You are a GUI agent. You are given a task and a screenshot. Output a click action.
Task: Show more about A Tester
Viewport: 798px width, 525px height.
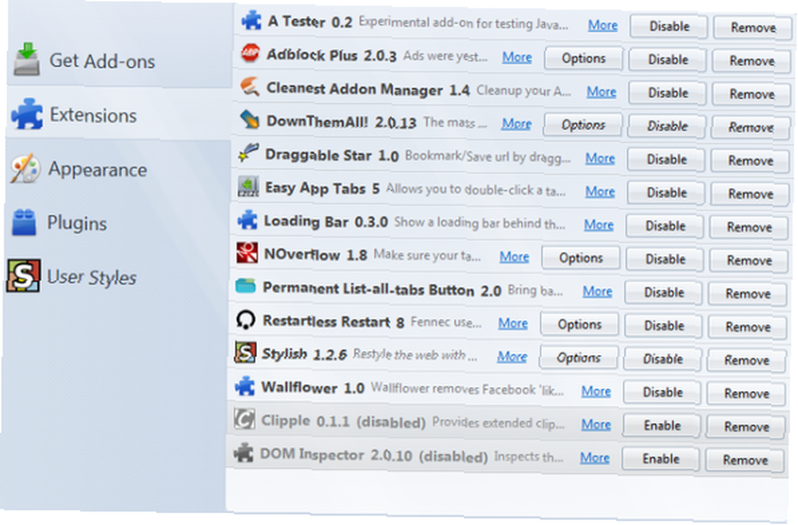(602, 25)
